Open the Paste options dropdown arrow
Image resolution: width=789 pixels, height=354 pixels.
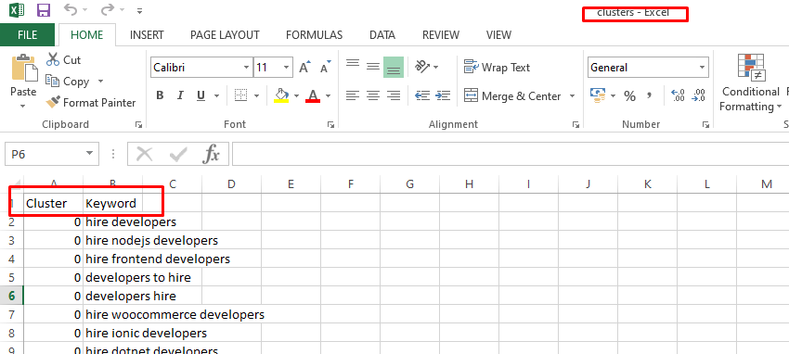(x=23, y=106)
